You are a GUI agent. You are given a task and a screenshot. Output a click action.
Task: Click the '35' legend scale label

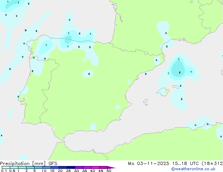84,171
